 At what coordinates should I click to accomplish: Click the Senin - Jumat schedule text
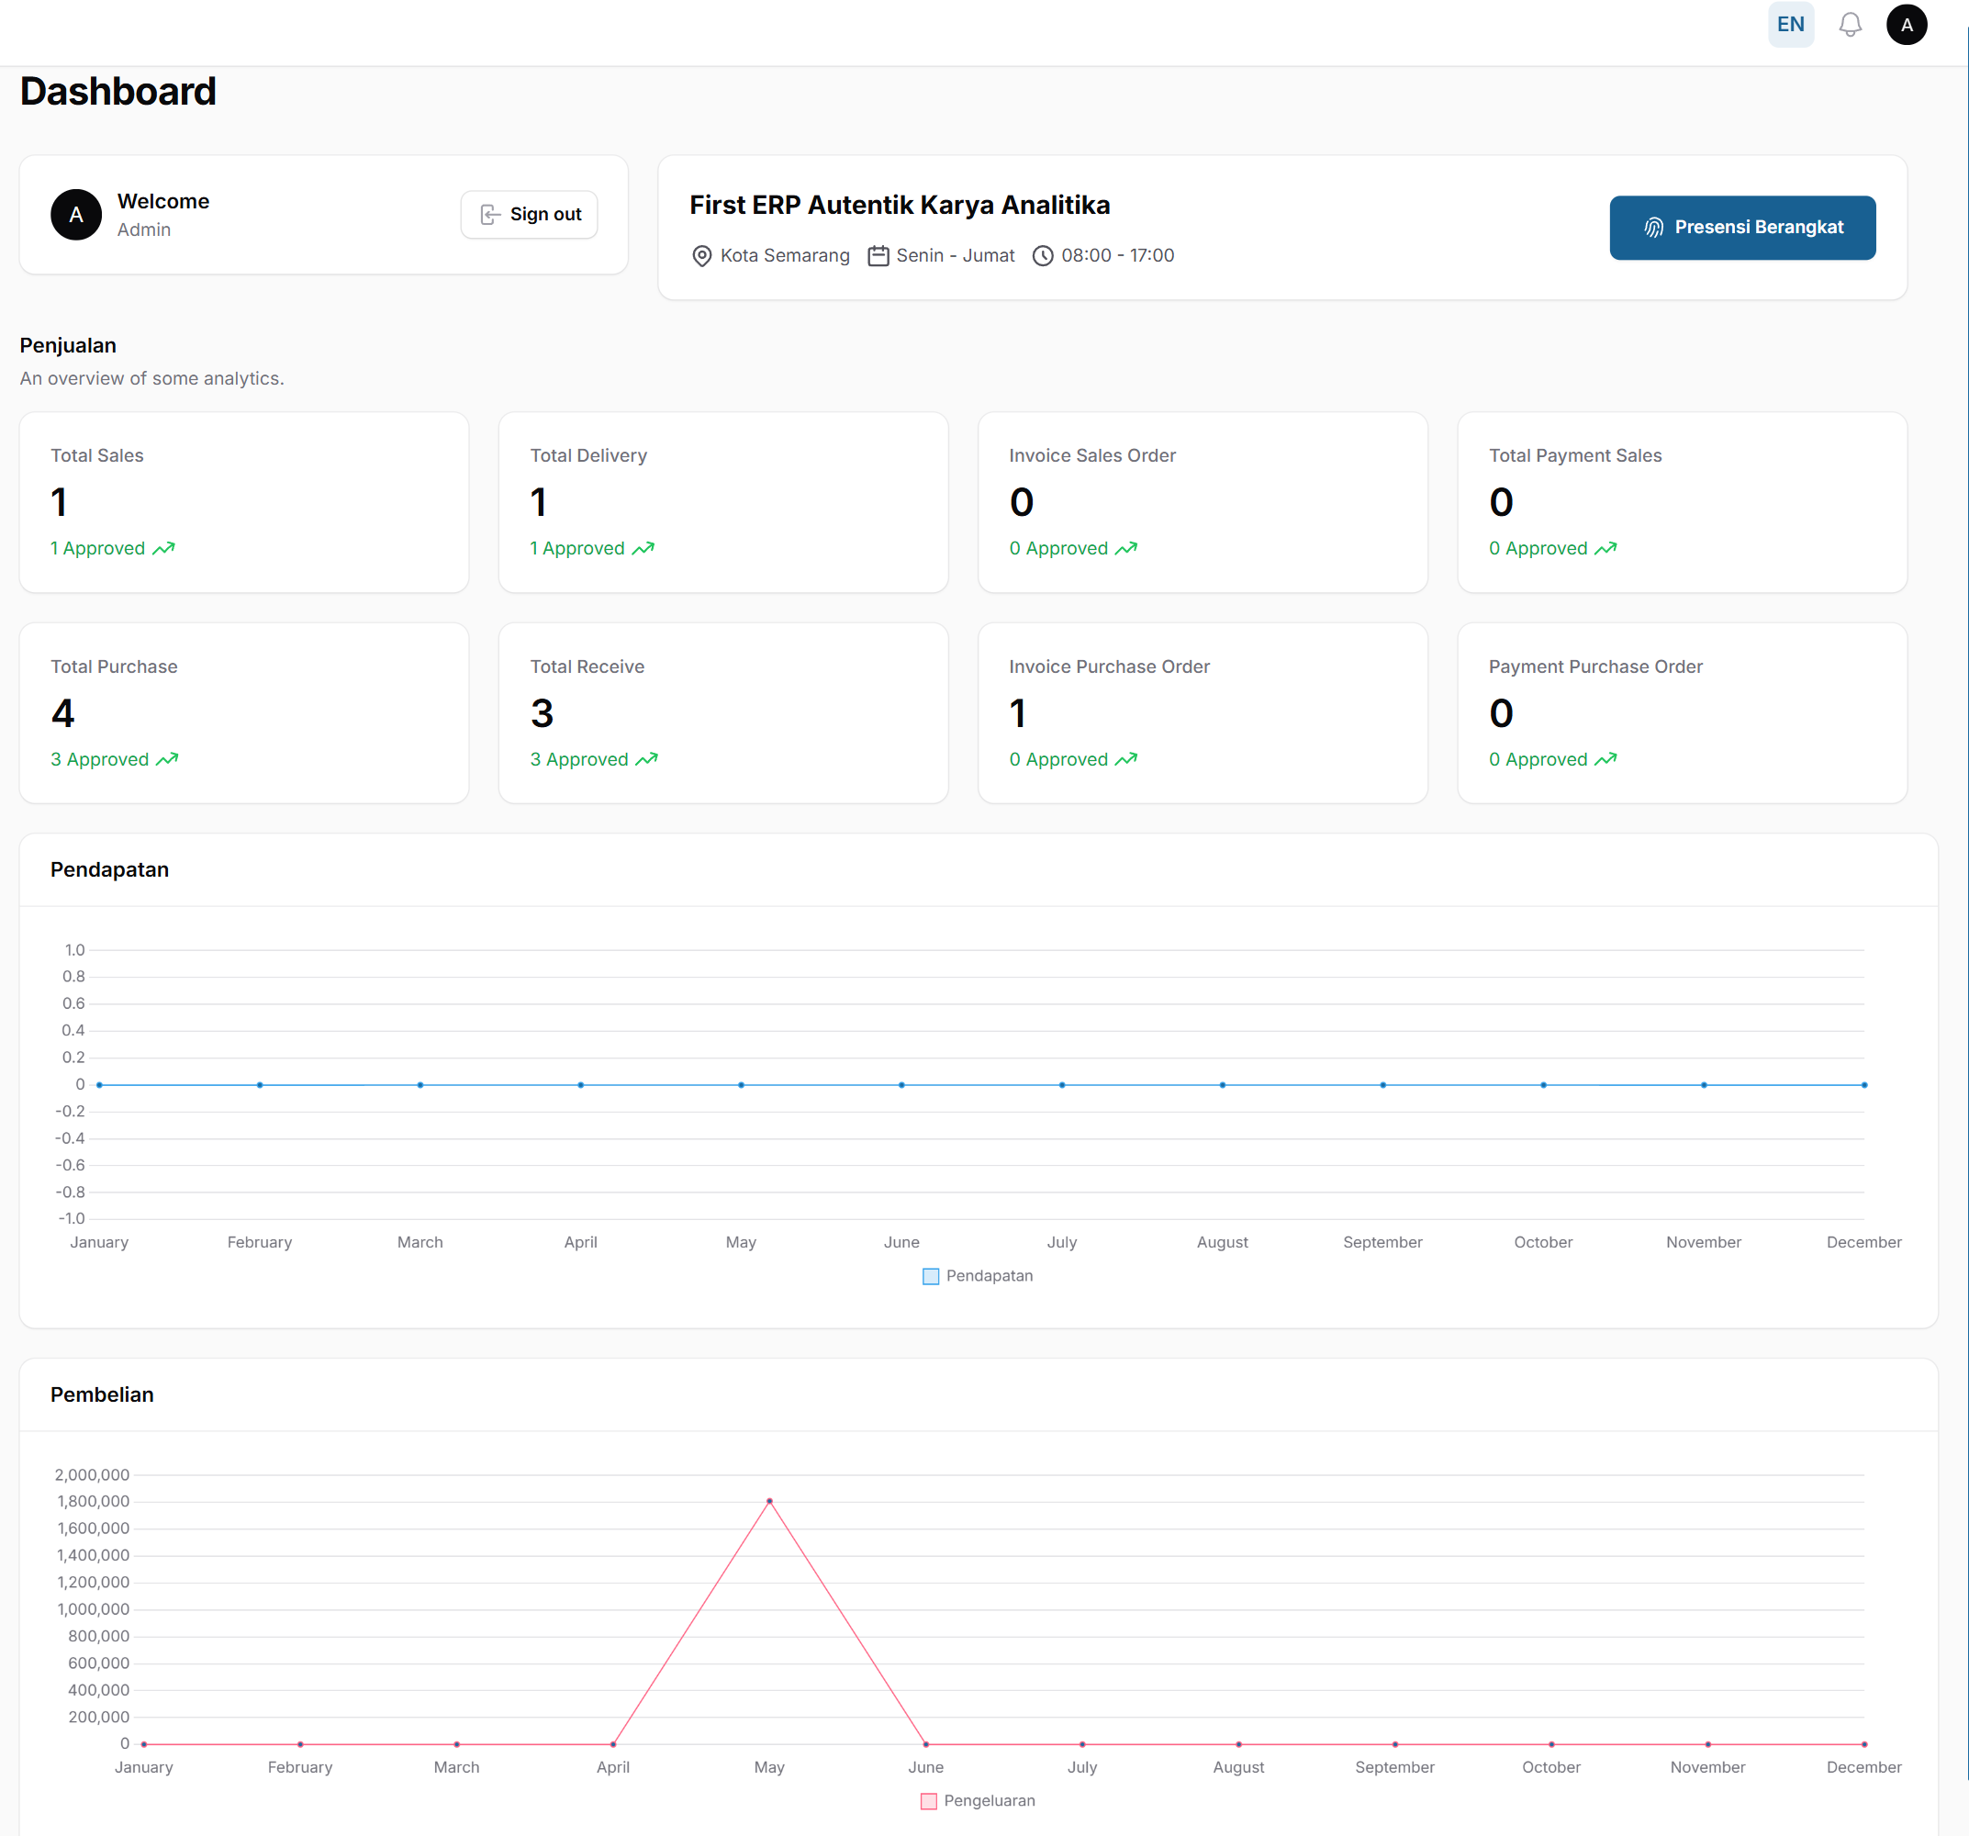pyautogui.click(x=955, y=255)
